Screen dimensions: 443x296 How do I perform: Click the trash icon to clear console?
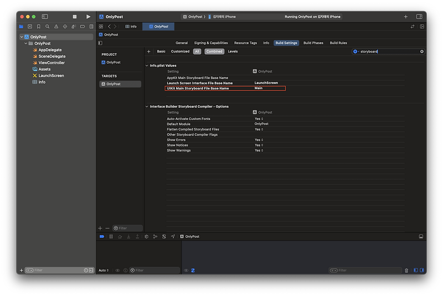406,271
